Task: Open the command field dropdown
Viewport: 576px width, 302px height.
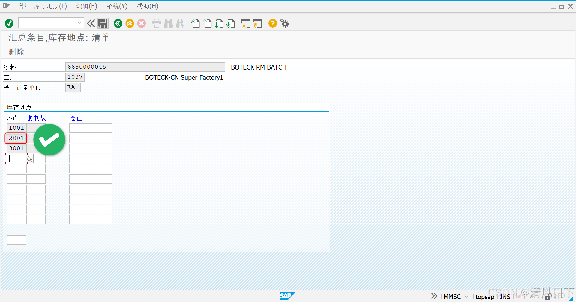Action: 79,22
